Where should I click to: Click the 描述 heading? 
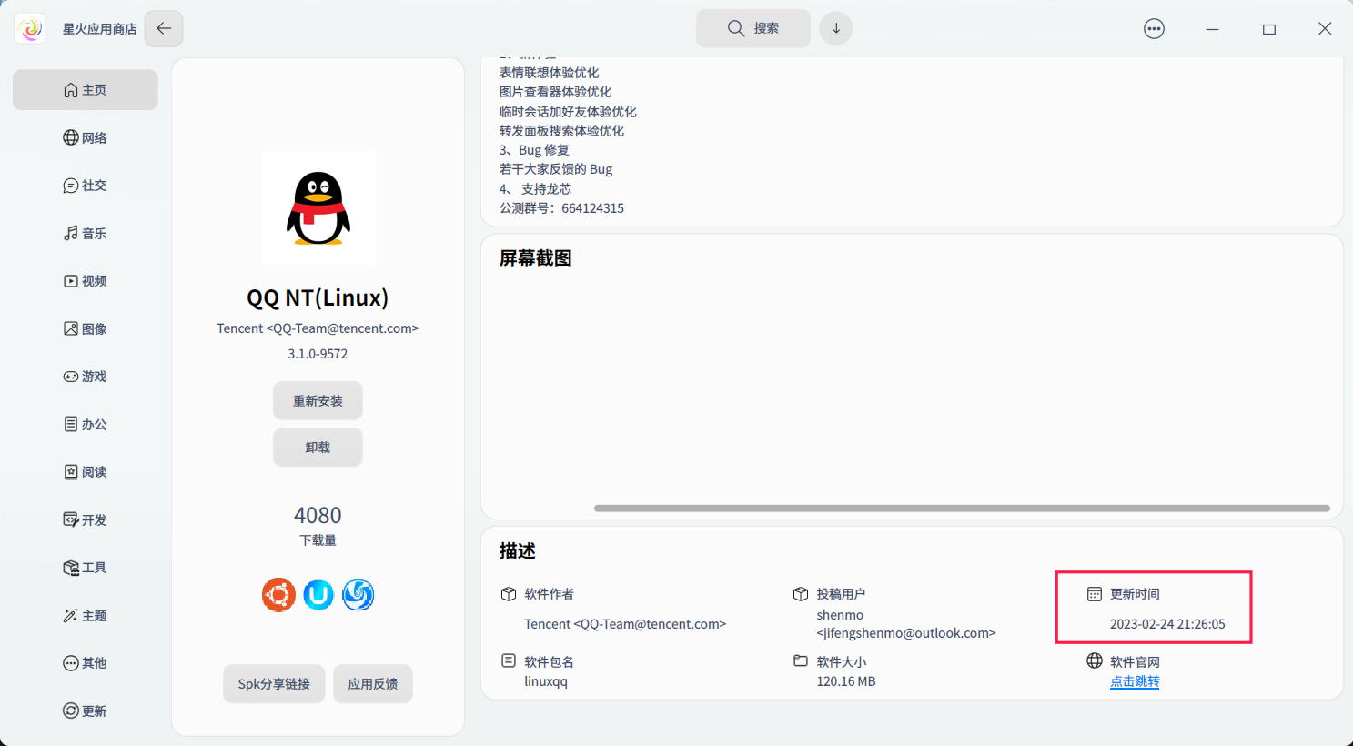(517, 551)
